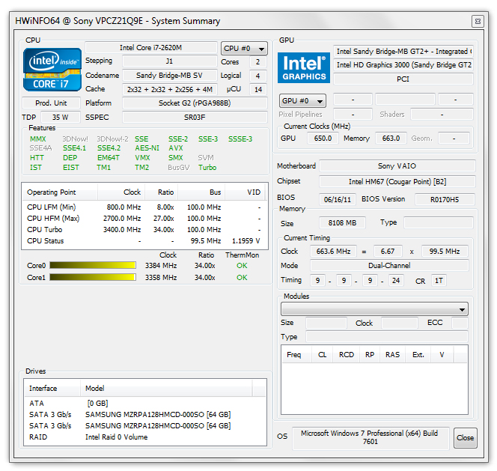Image resolution: width=497 pixels, height=471 pixels.
Task: Click the Intel Core i7-2620M name field
Action: (151, 48)
